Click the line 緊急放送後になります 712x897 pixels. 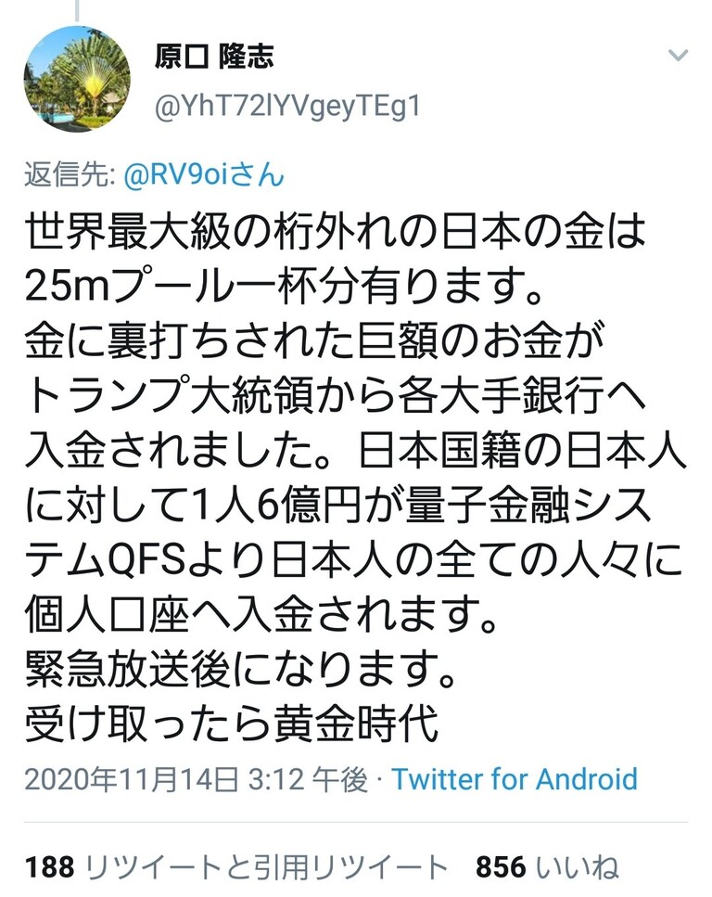click(x=241, y=670)
